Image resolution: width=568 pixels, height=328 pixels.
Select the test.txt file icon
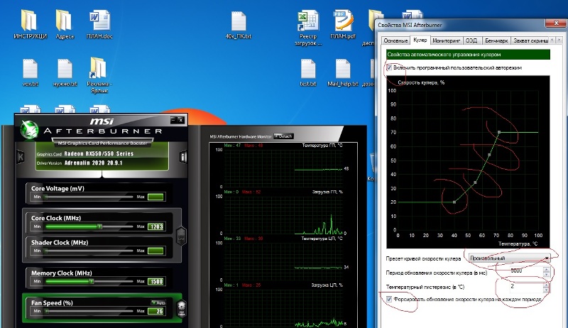tap(308, 72)
